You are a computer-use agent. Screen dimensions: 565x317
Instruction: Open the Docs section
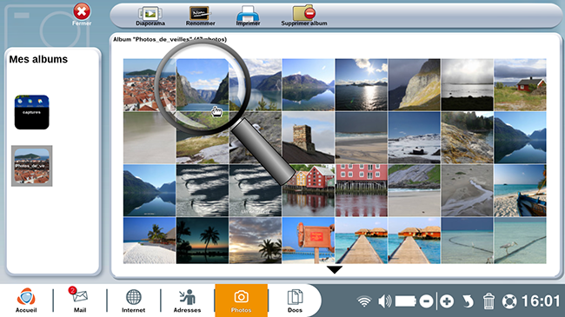click(295, 300)
